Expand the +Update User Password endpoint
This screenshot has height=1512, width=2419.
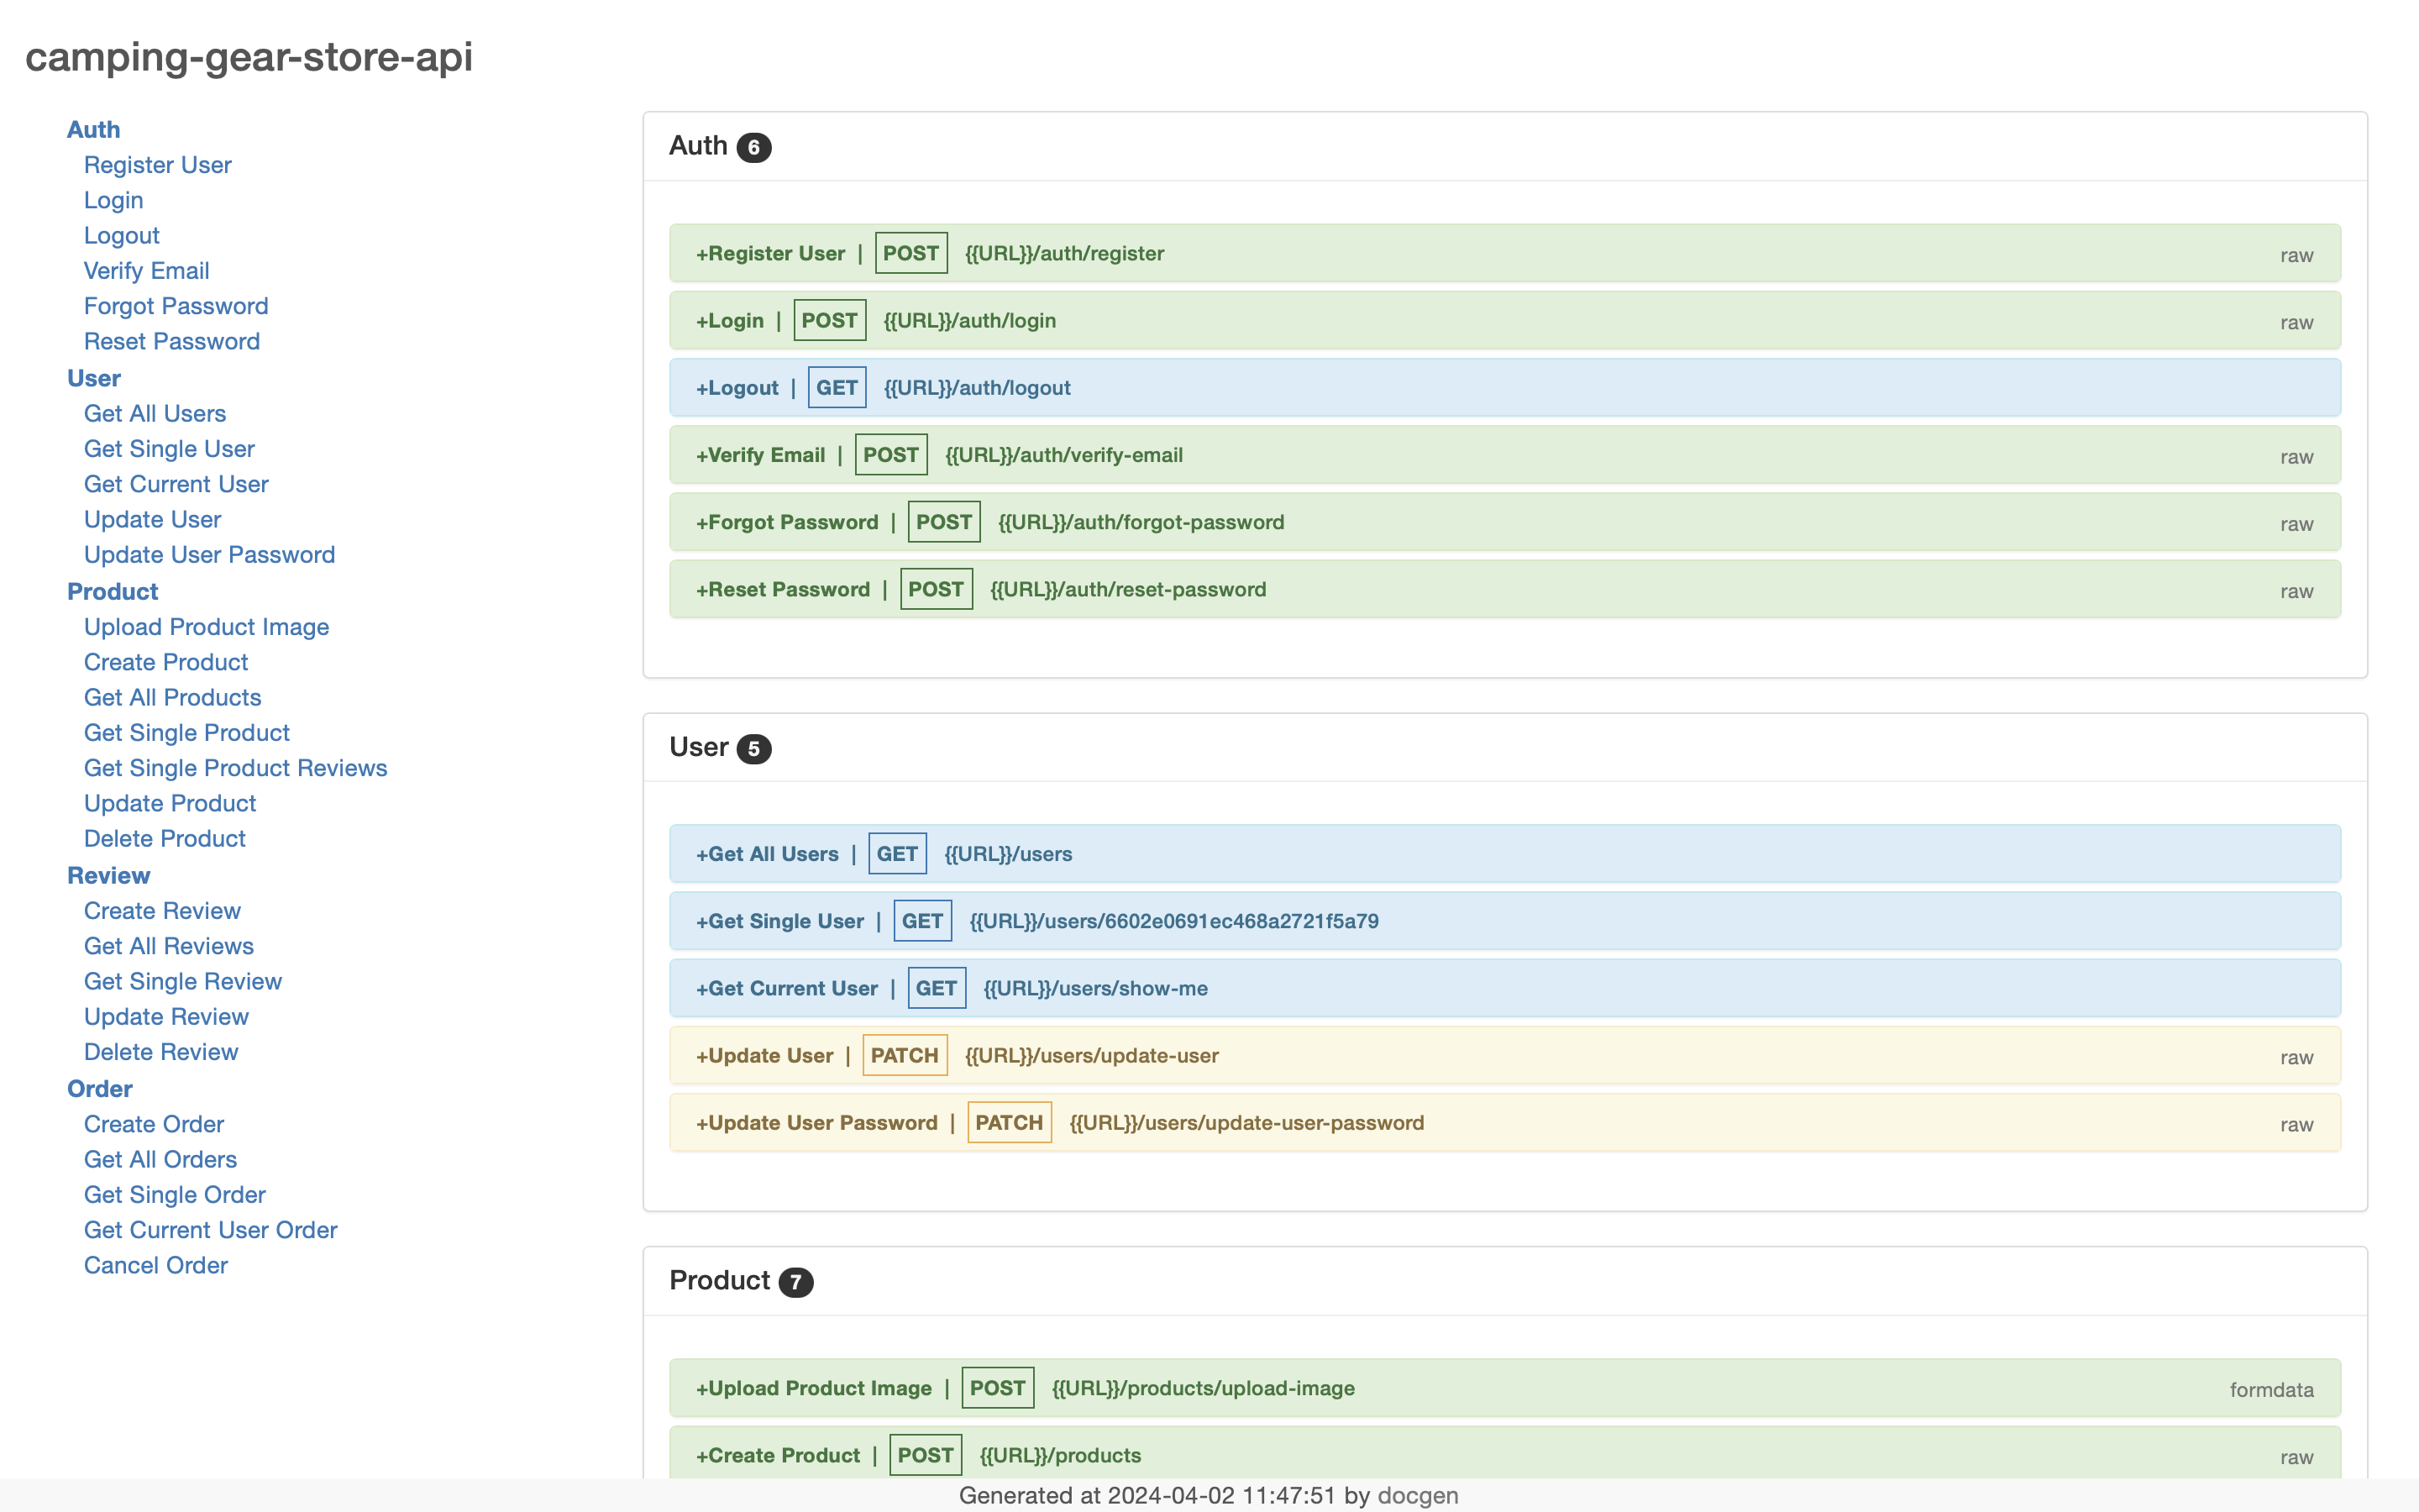click(816, 1122)
